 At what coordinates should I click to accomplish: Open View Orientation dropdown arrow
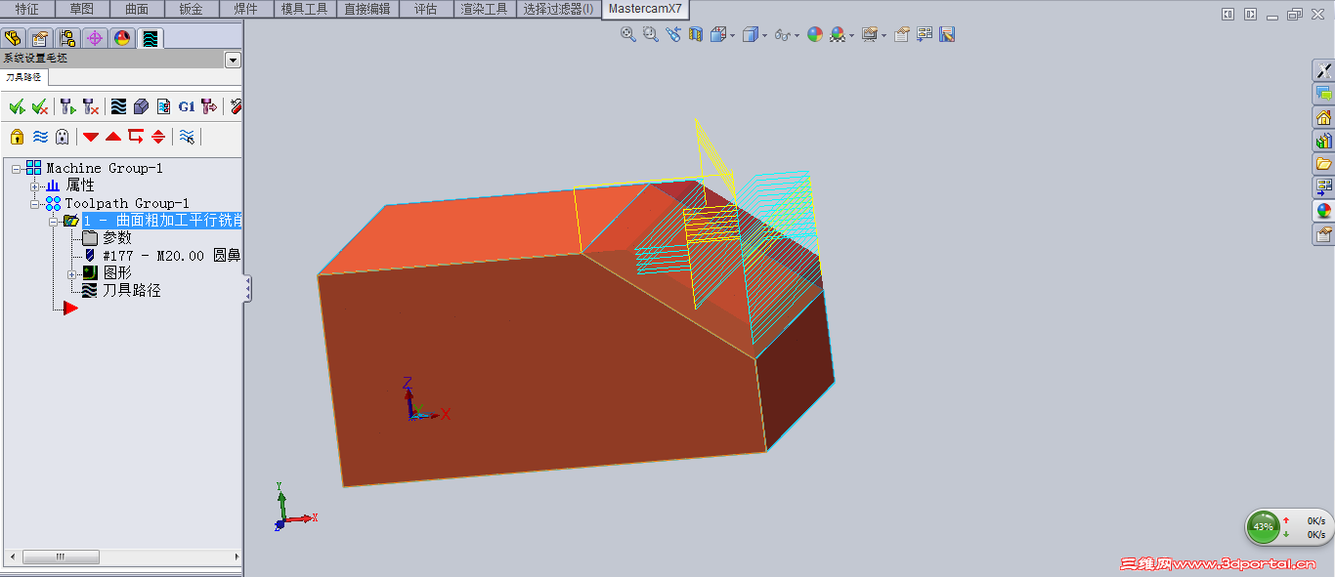[x=733, y=35]
